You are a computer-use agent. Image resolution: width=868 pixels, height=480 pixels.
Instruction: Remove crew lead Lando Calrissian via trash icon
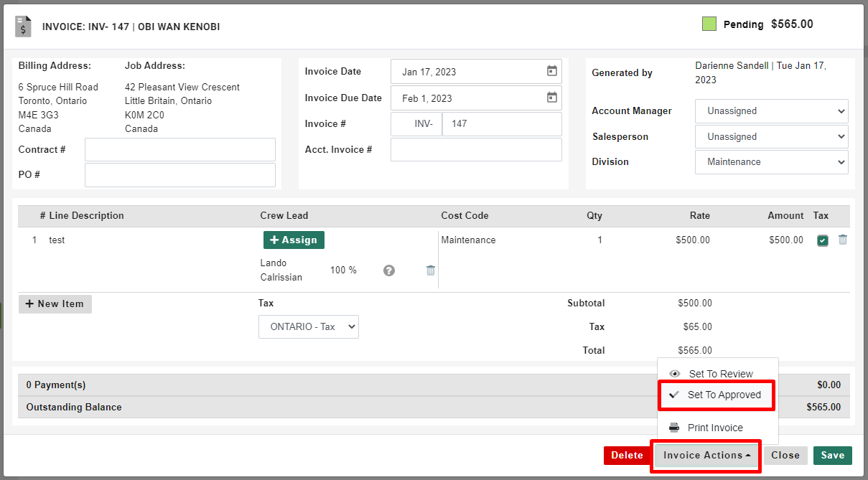click(x=431, y=270)
